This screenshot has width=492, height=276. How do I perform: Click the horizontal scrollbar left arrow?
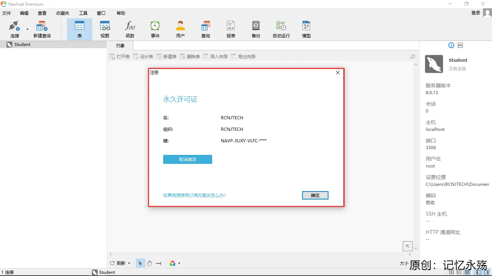(111, 254)
